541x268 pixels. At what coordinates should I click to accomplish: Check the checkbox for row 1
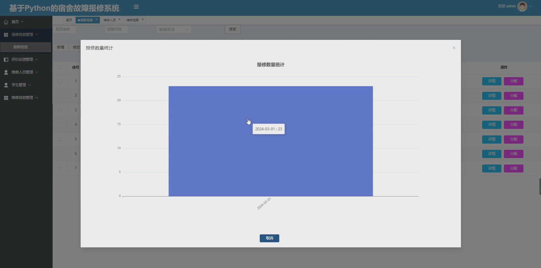pos(60,81)
